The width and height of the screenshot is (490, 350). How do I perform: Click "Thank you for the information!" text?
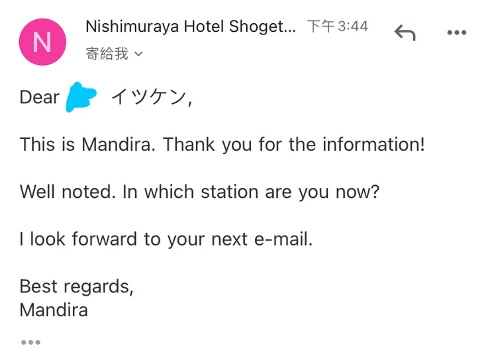click(294, 144)
